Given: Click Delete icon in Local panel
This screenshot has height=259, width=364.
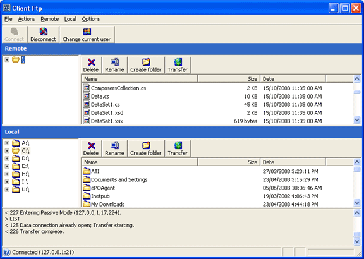Looking at the screenshot, I should 92,145.
